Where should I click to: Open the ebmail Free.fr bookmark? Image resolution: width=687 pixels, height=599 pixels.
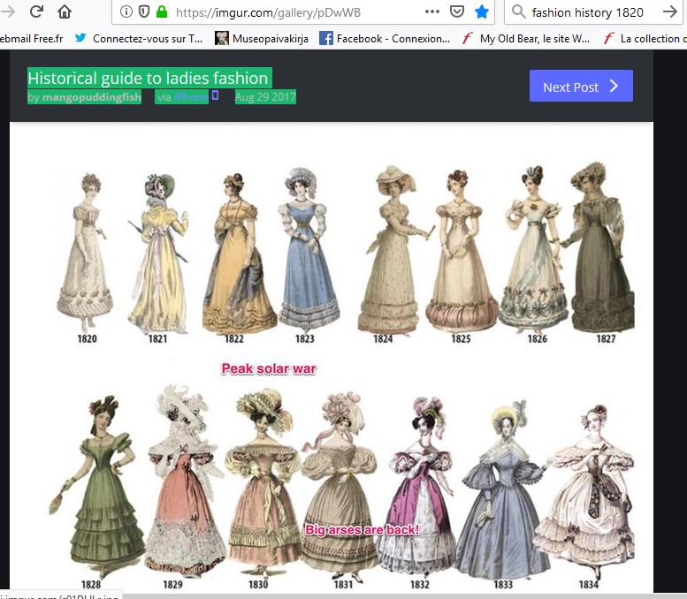(x=32, y=39)
